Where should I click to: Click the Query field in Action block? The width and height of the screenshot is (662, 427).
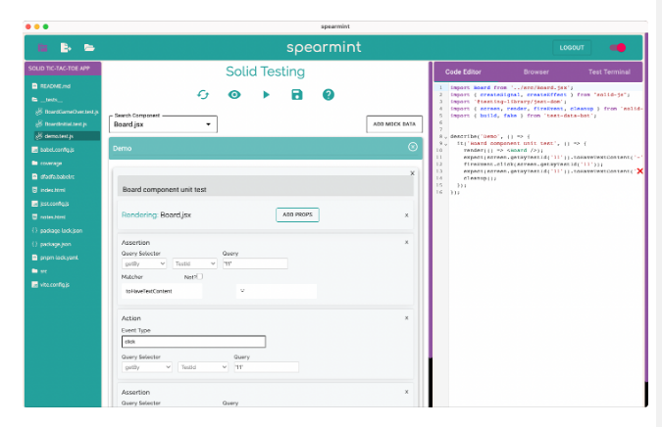point(267,367)
